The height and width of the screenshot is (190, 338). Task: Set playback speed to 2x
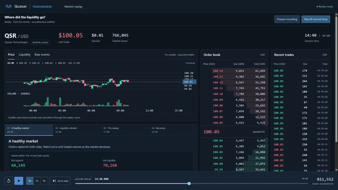(x=37, y=181)
